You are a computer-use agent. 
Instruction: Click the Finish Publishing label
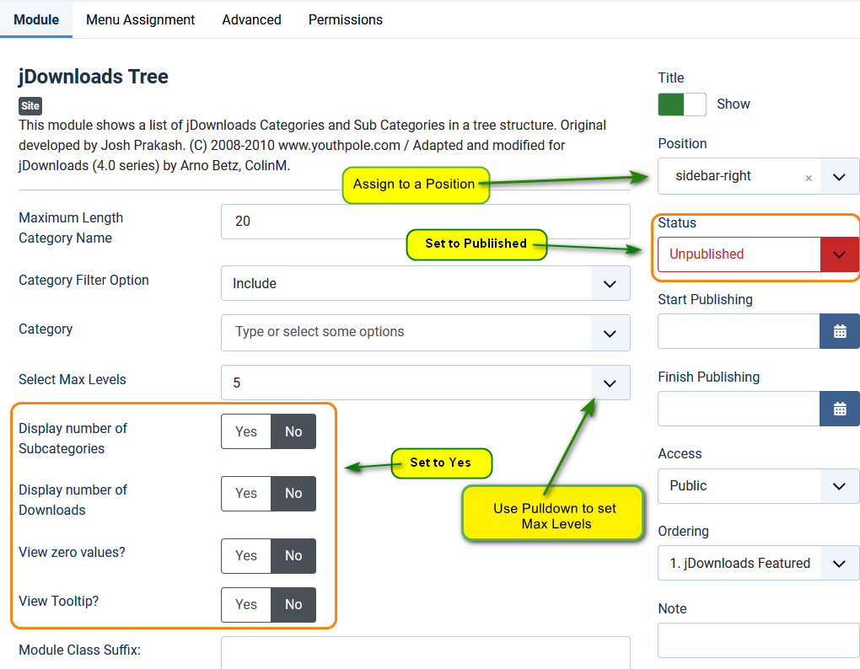(x=708, y=377)
